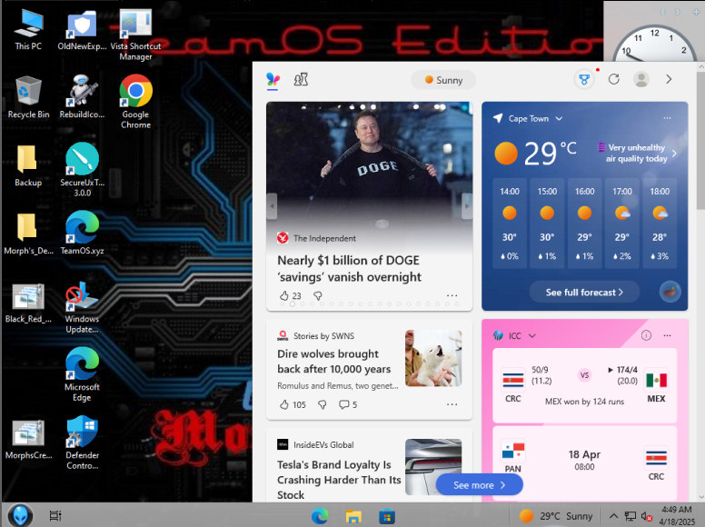Dislike the Dire wolves story
Screen dimensions: 705x527
coord(322,404)
